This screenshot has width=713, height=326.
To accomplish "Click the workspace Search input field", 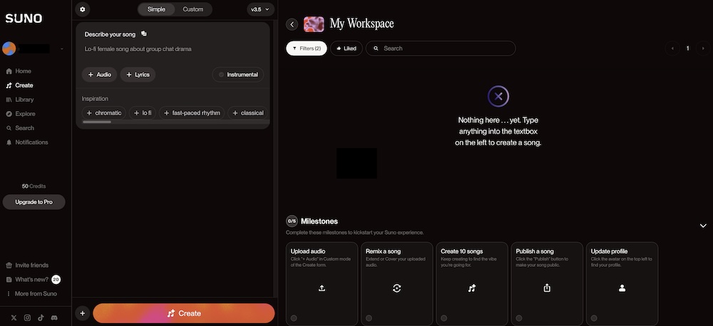I will pos(446,48).
